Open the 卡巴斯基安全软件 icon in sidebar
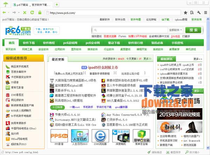210x155 pixels. pyautogui.click(x=8, y=77)
